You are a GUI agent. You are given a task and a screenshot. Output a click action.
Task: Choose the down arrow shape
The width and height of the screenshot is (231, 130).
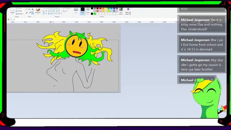(x=44, y=13)
